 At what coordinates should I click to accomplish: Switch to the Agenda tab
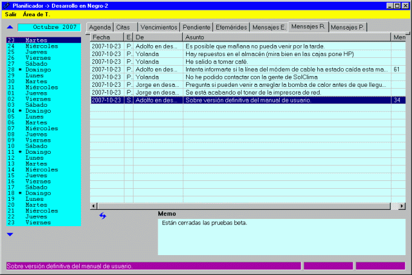pyautogui.click(x=100, y=28)
